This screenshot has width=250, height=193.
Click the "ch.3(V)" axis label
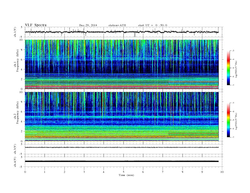15,149
